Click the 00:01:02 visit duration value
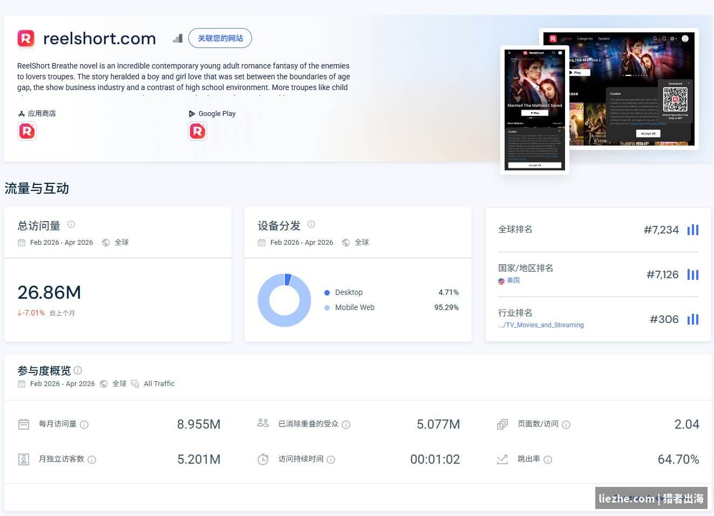714x516 pixels. point(435,460)
